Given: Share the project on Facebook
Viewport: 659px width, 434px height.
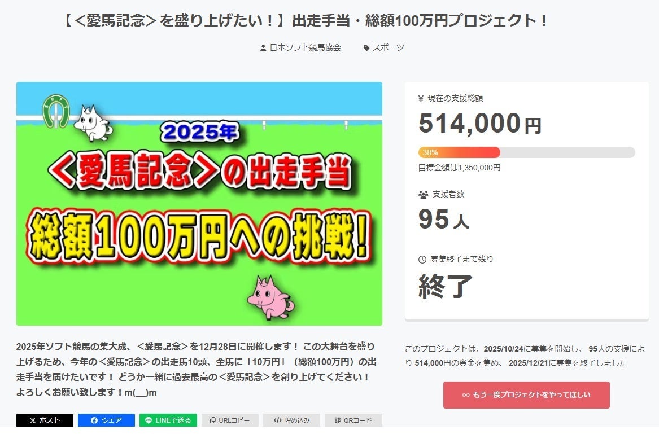Looking at the screenshot, I should point(106,420).
